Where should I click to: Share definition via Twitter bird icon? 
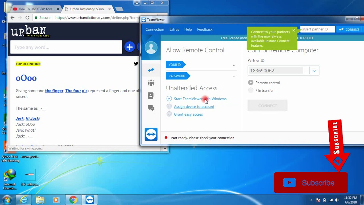click(136, 64)
